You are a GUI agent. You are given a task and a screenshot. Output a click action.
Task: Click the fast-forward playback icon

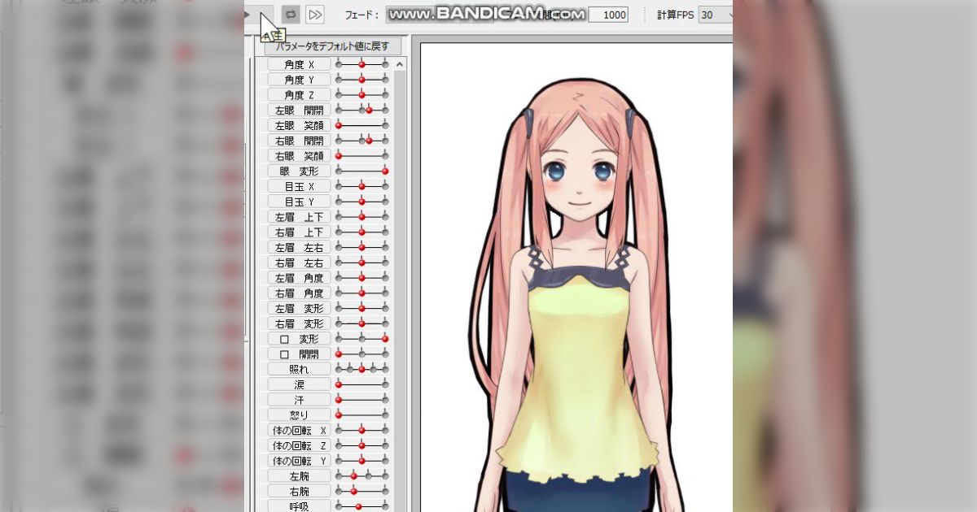pyautogui.click(x=315, y=14)
